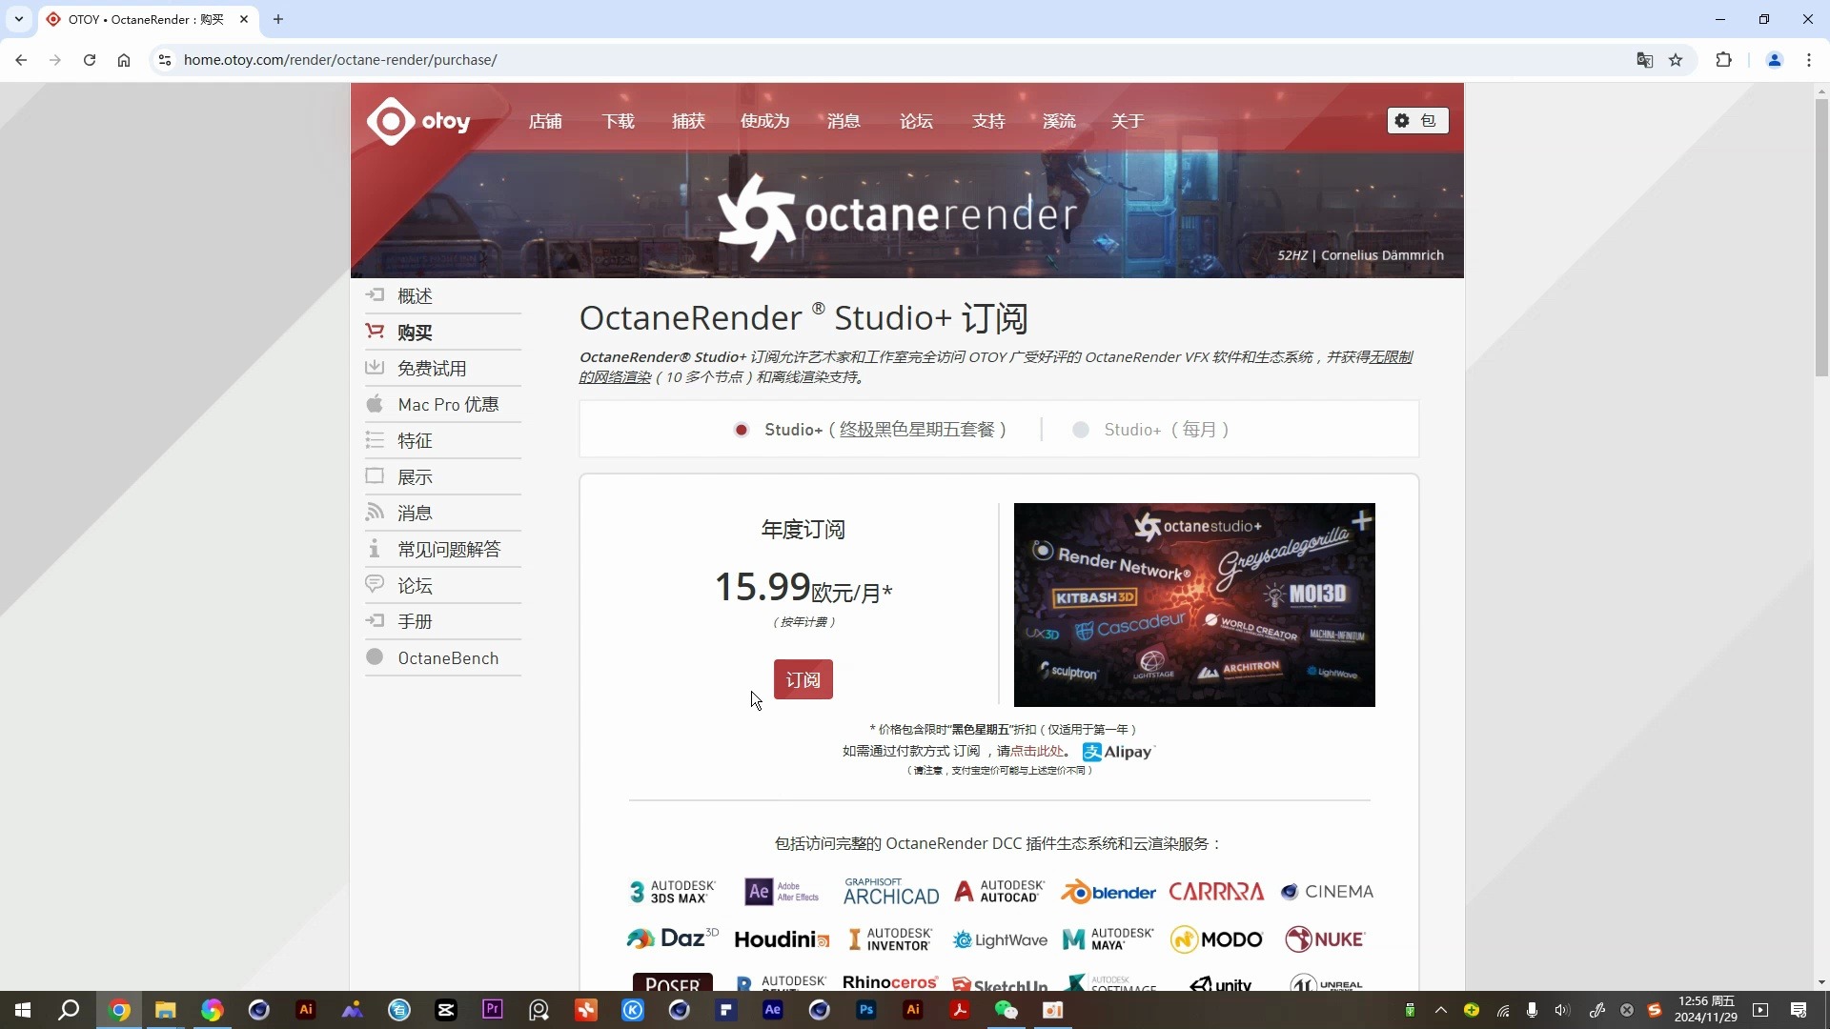
Task: Open the tab search dropdown arrow
Action: coord(18,19)
